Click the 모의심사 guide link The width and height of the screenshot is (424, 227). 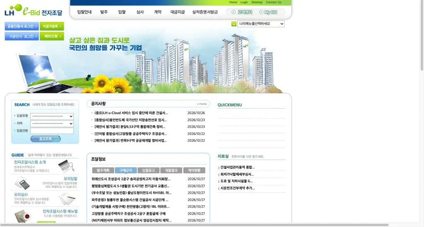pos(21,194)
